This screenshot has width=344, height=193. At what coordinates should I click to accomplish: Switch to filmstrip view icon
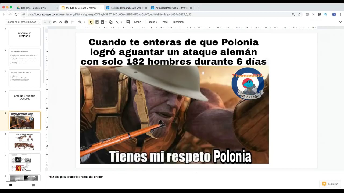(x=11, y=185)
